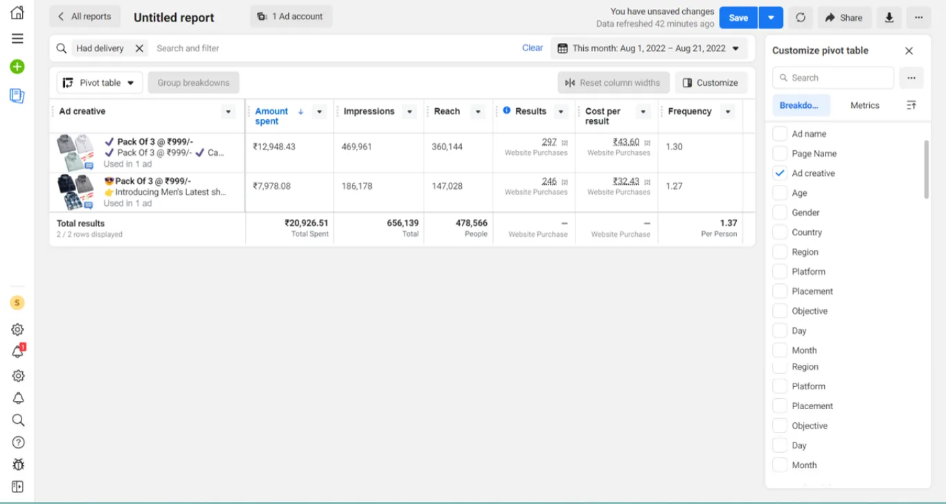The width and height of the screenshot is (946, 504).
Task: Open ellipsis beside the customize search box
Action: coord(911,78)
